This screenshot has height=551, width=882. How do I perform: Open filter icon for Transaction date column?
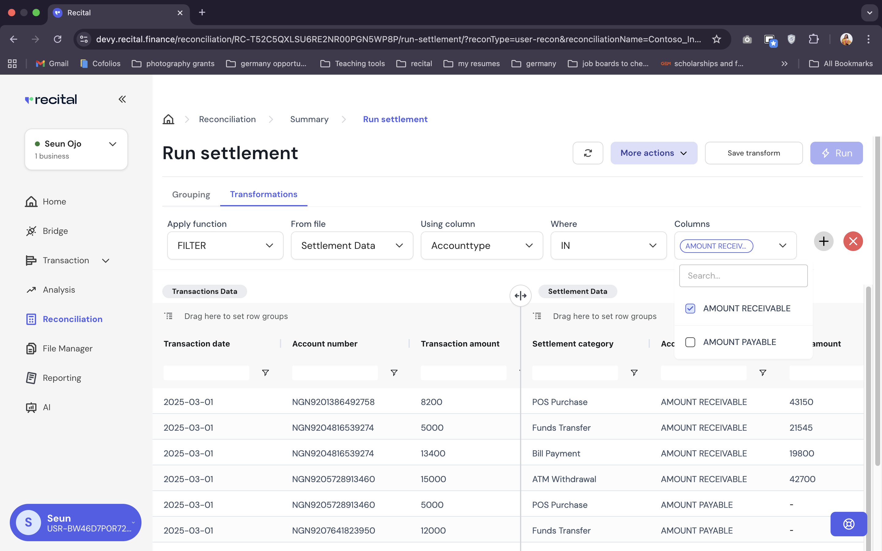point(265,373)
